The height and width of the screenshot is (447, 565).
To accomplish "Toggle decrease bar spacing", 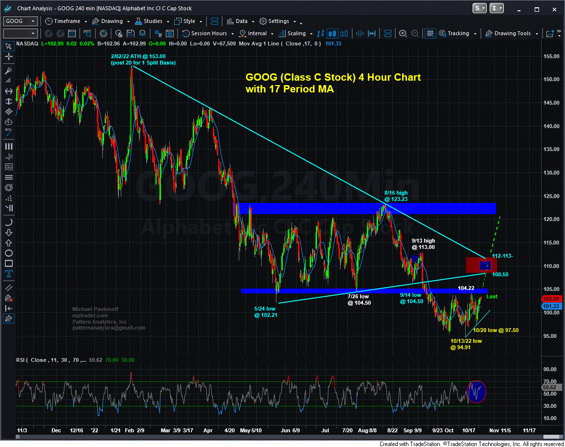I will [x=360, y=33].
